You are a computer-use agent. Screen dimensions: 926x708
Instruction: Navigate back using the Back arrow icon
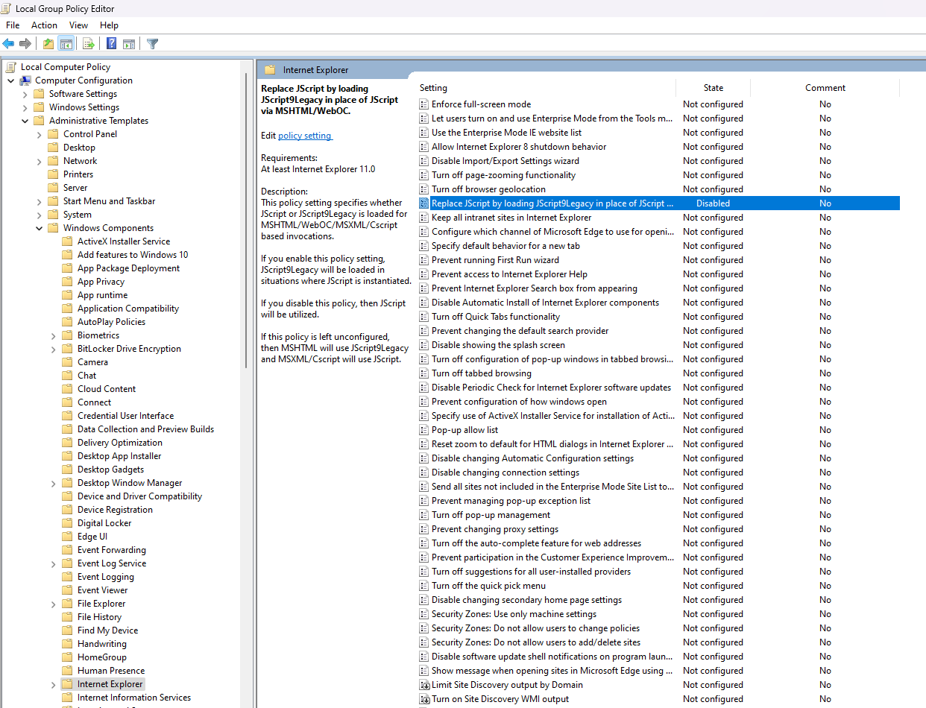click(x=8, y=43)
